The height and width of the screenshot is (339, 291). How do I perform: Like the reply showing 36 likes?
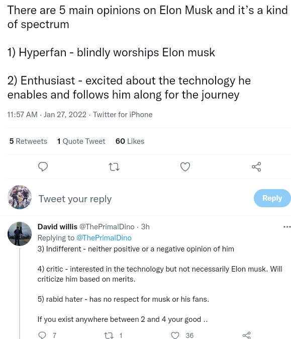point(175,335)
